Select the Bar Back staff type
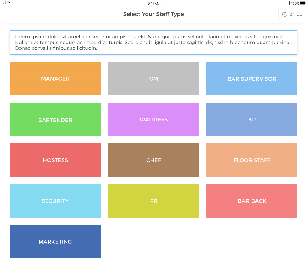 (x=252, y=201)
